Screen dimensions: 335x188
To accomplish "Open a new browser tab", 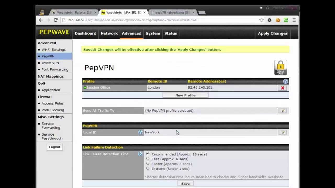I will pos(202,13).
